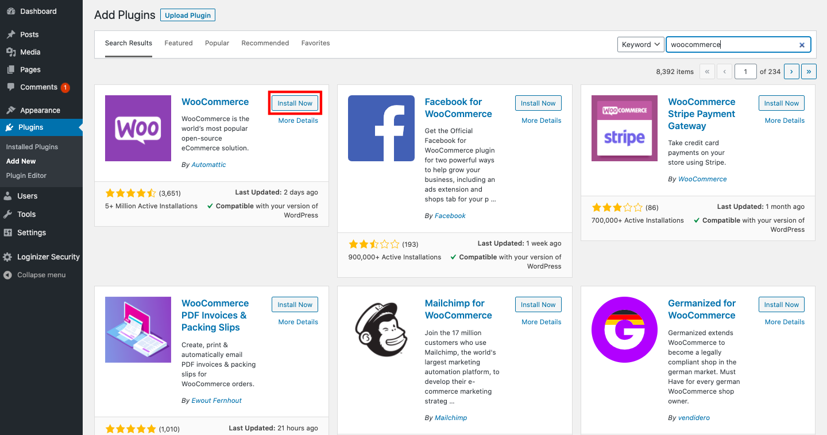Install Mailchimp for WooCommerce

pos(538,305)
